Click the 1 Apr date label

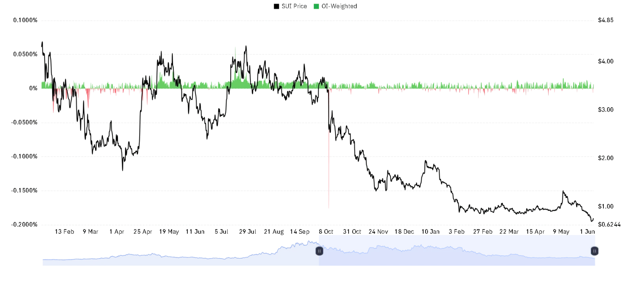[x=117, y=232]
